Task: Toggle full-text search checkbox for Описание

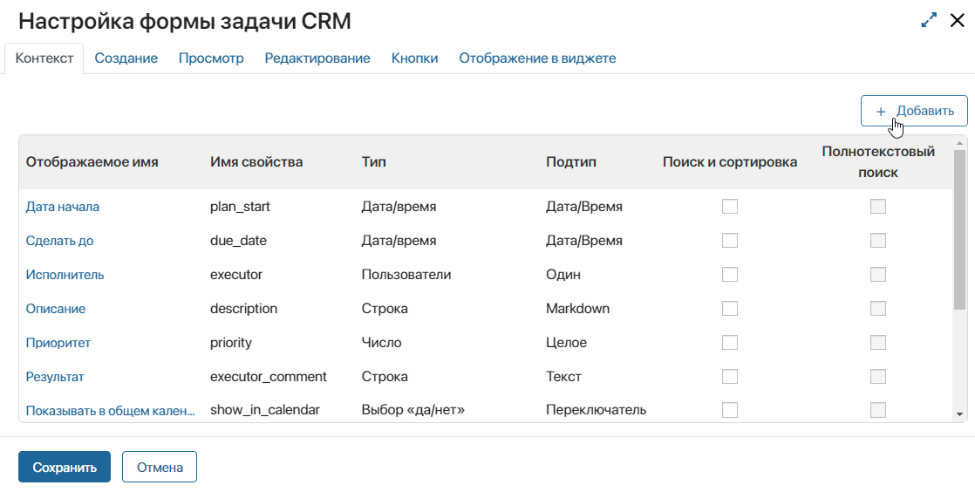Action: point(878,309)
